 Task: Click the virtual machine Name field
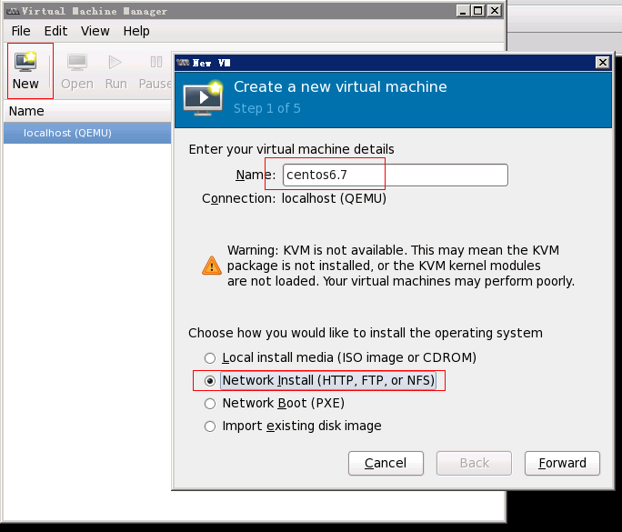[x=395, y=175]
